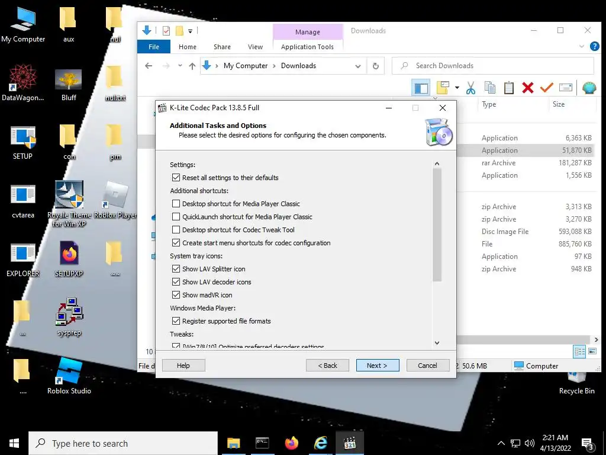Uncheck Show LAV decoder icons
606x455 pixels.
coord(176,282)
